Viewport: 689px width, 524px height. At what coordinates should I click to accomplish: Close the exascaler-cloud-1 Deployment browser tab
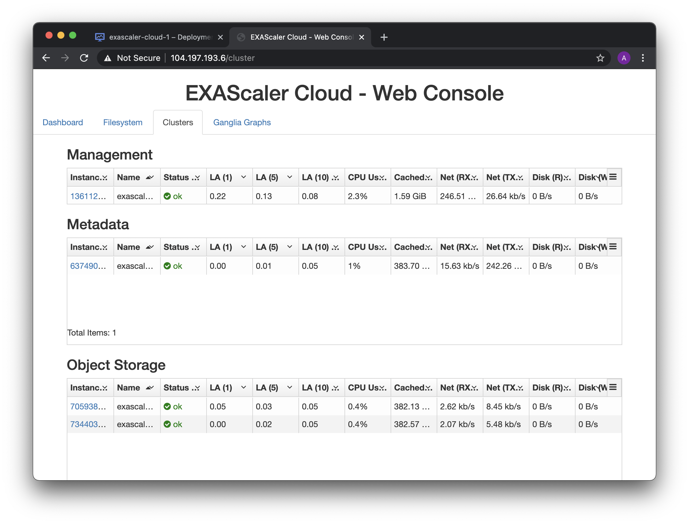tap(220, 38)
